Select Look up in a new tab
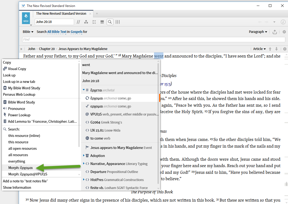The width and height of the screenshot is (288, 204). (19, 82)
